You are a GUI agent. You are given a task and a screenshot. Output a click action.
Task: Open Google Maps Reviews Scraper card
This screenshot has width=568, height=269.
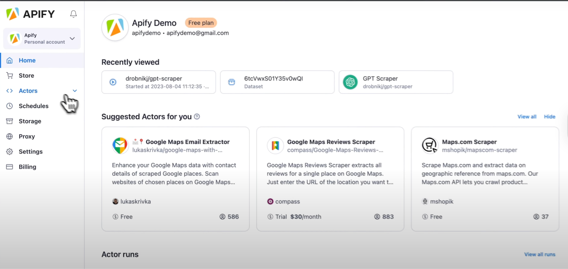click(x=330, y=179)
